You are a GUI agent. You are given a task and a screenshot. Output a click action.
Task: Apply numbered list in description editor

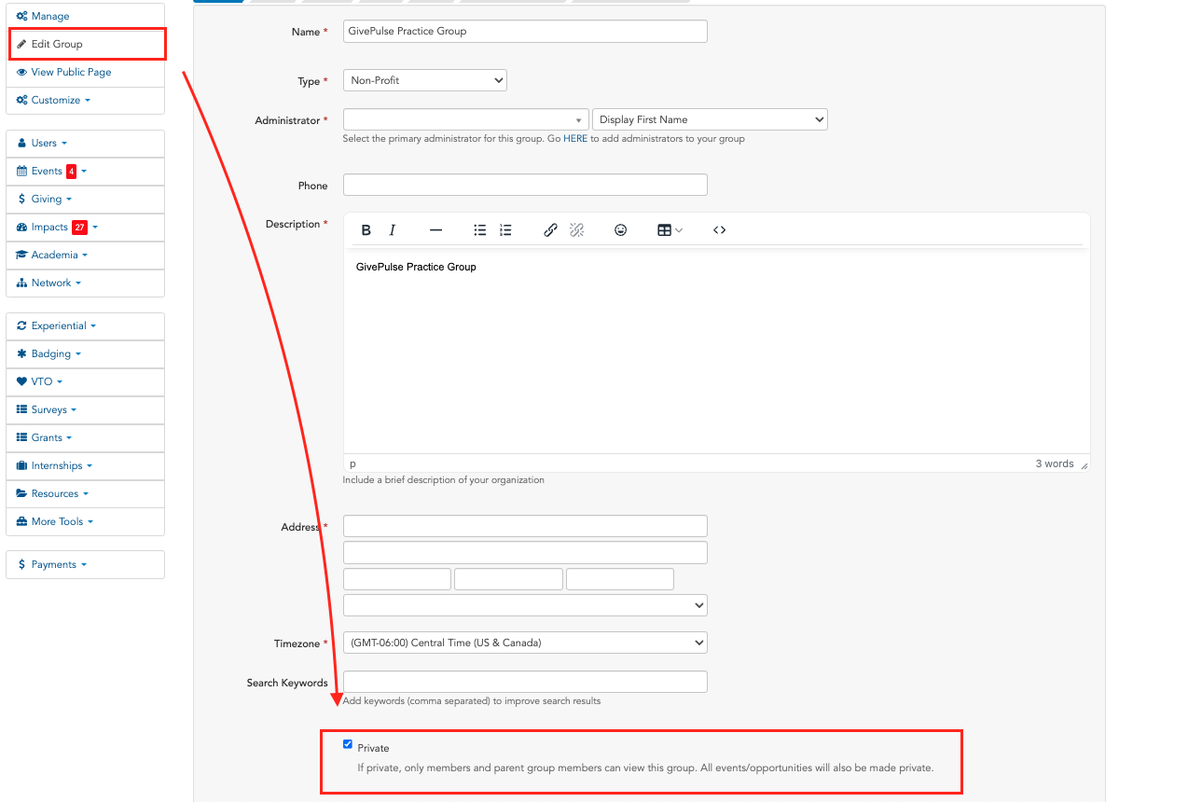point(505,230)
